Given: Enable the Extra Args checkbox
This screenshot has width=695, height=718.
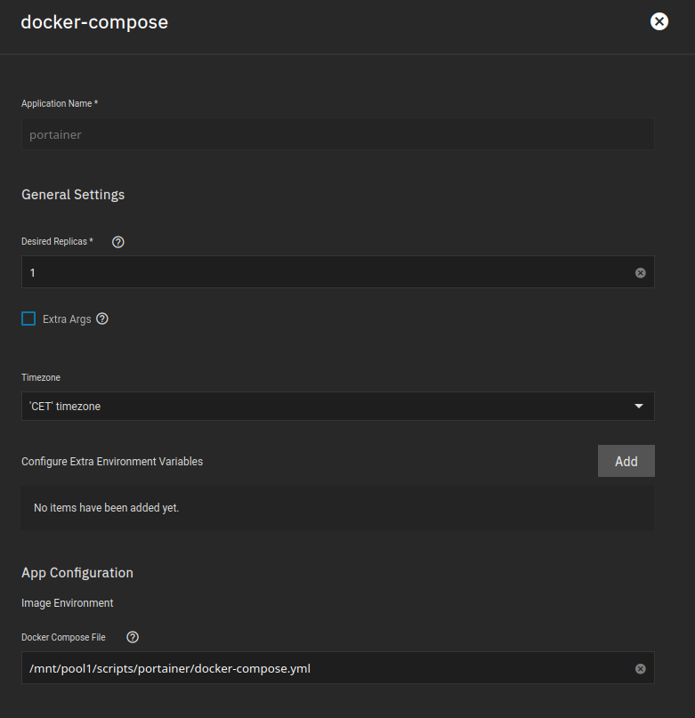Looking at the screenshot, I should pos(28,319).
